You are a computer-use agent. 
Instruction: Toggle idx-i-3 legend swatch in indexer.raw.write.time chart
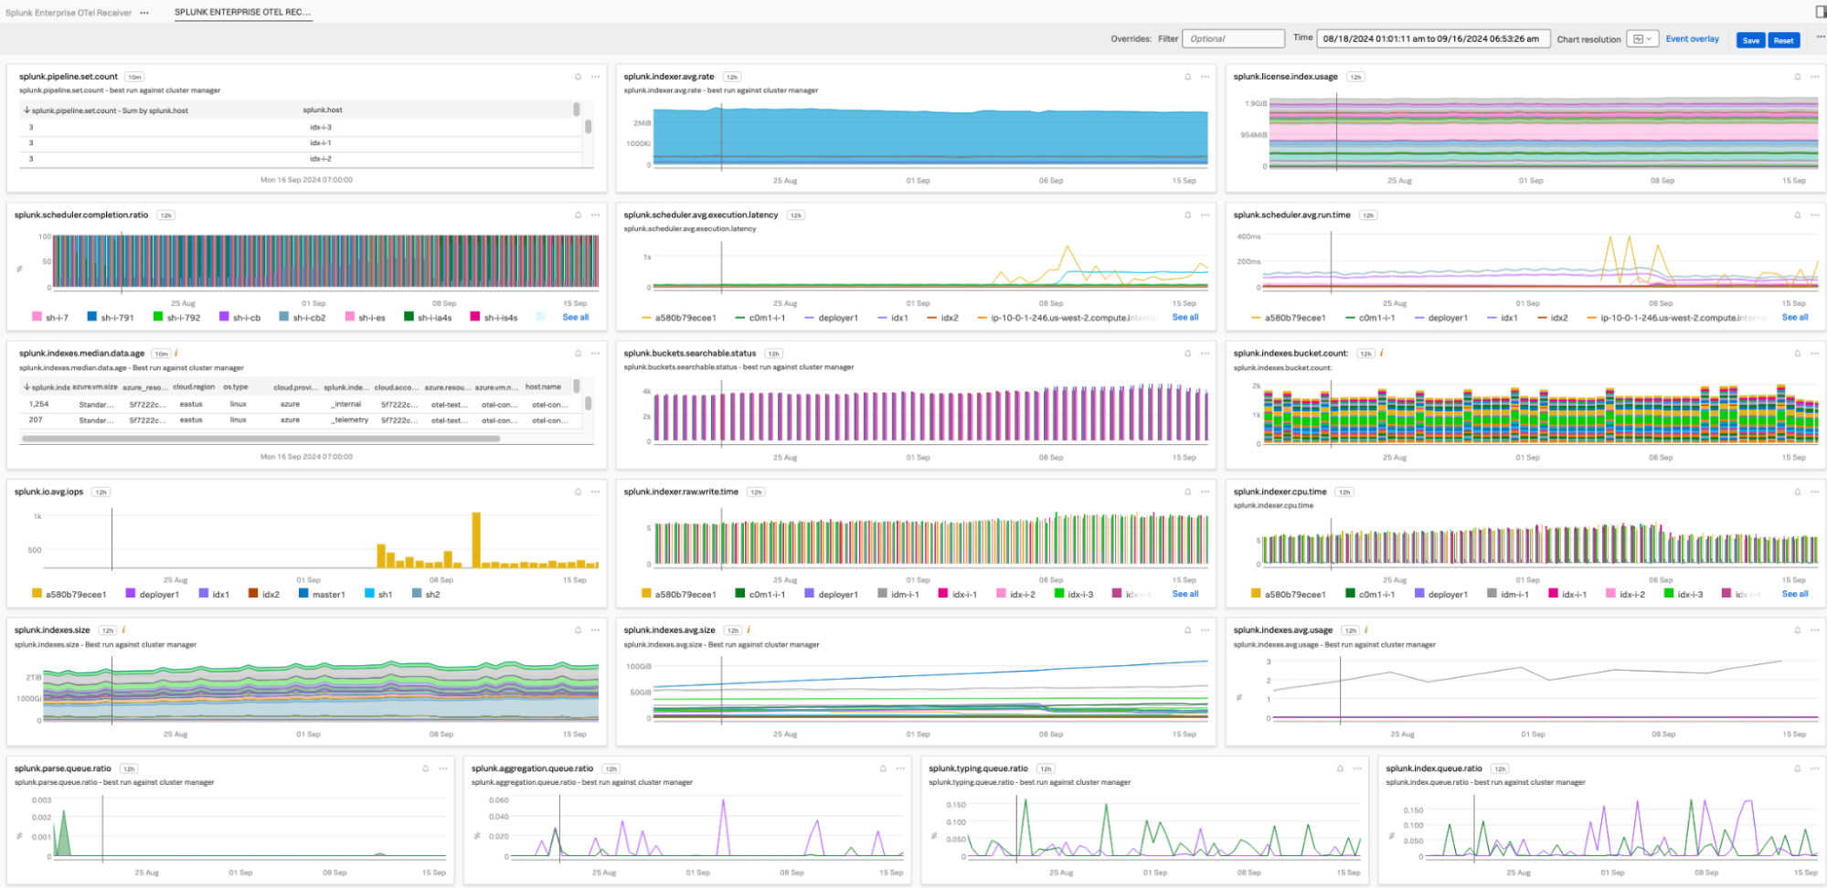(1059, 594)
